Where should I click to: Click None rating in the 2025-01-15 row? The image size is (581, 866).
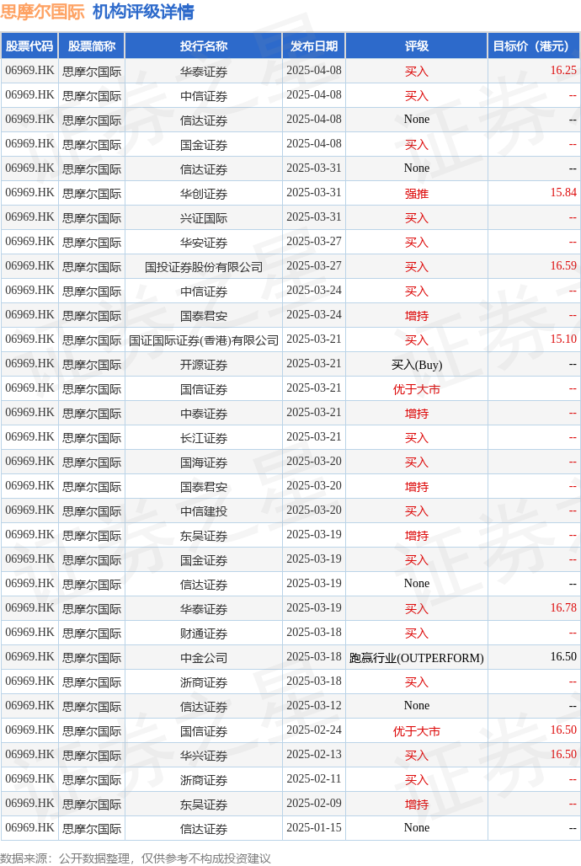[x=417, y=827]
